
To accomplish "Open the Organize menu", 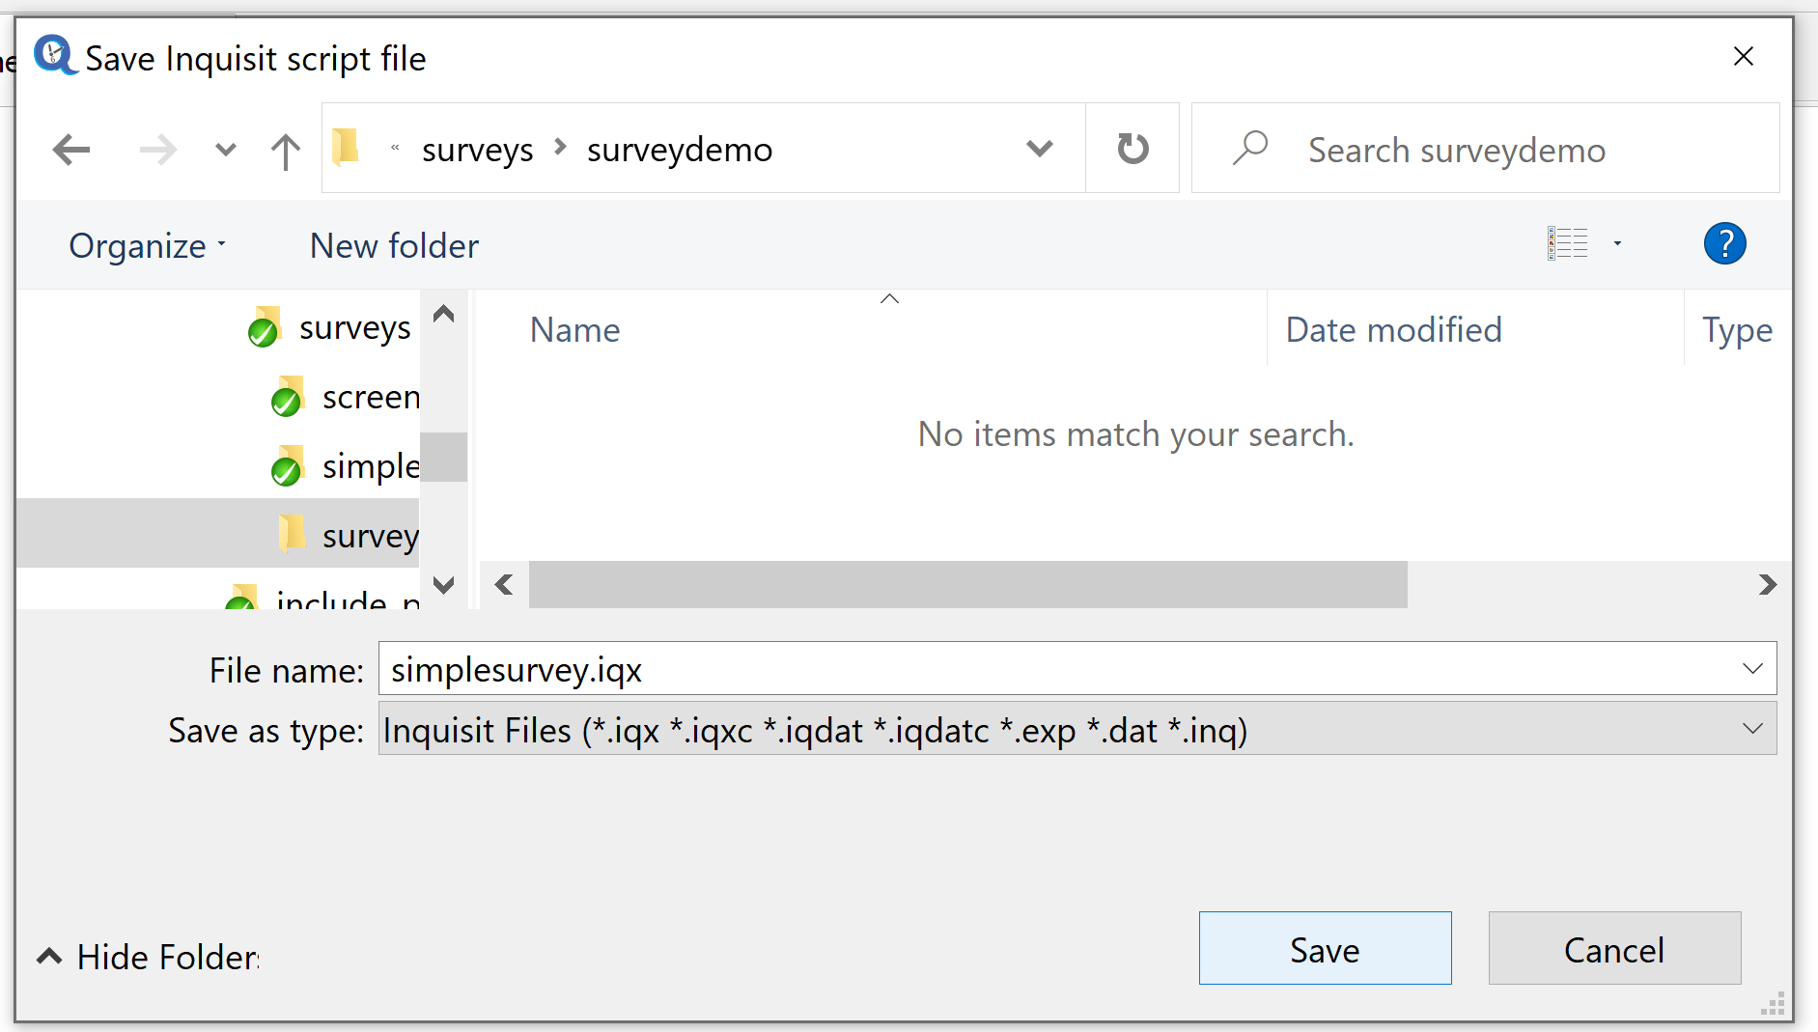I will 147,245.
